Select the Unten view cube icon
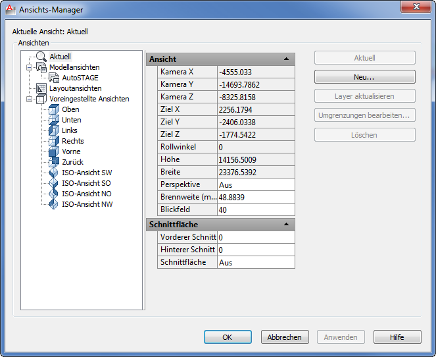Viewport: 436px width, 357px height. click(x=54, y=120)
